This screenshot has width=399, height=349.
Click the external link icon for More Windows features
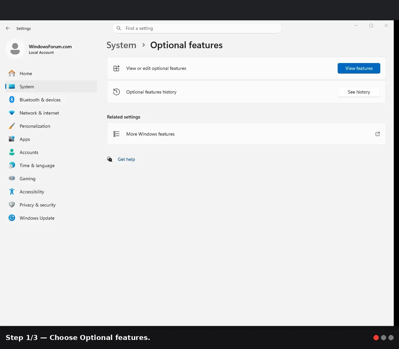pyautogui.click(x=377, y=134)
